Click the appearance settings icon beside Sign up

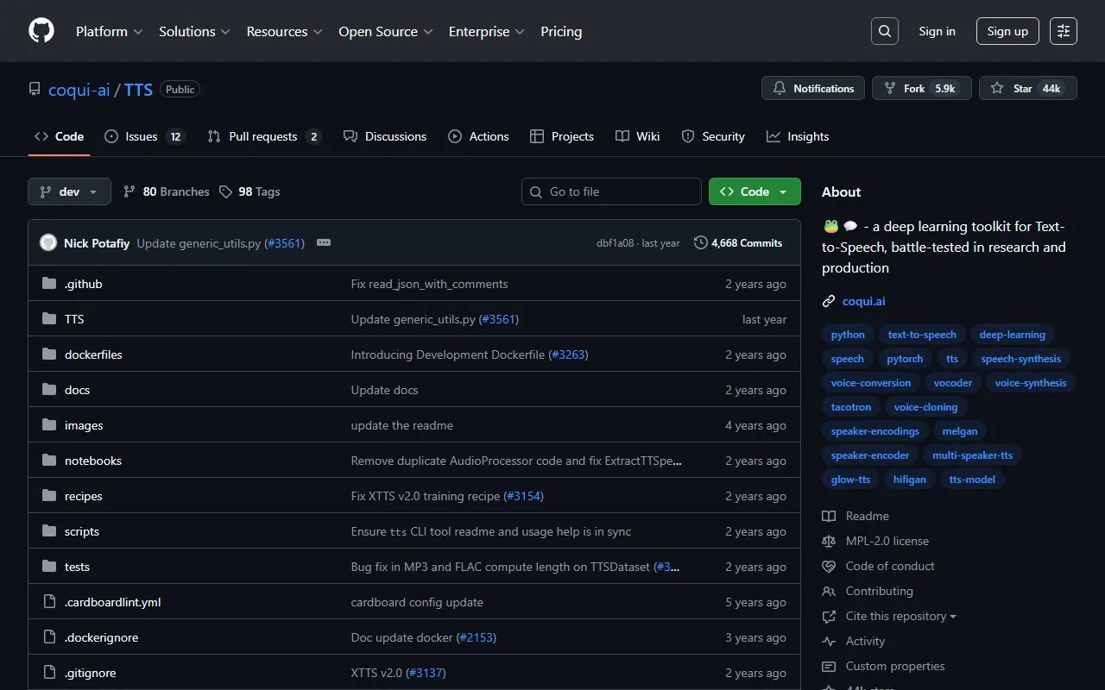1064,31
